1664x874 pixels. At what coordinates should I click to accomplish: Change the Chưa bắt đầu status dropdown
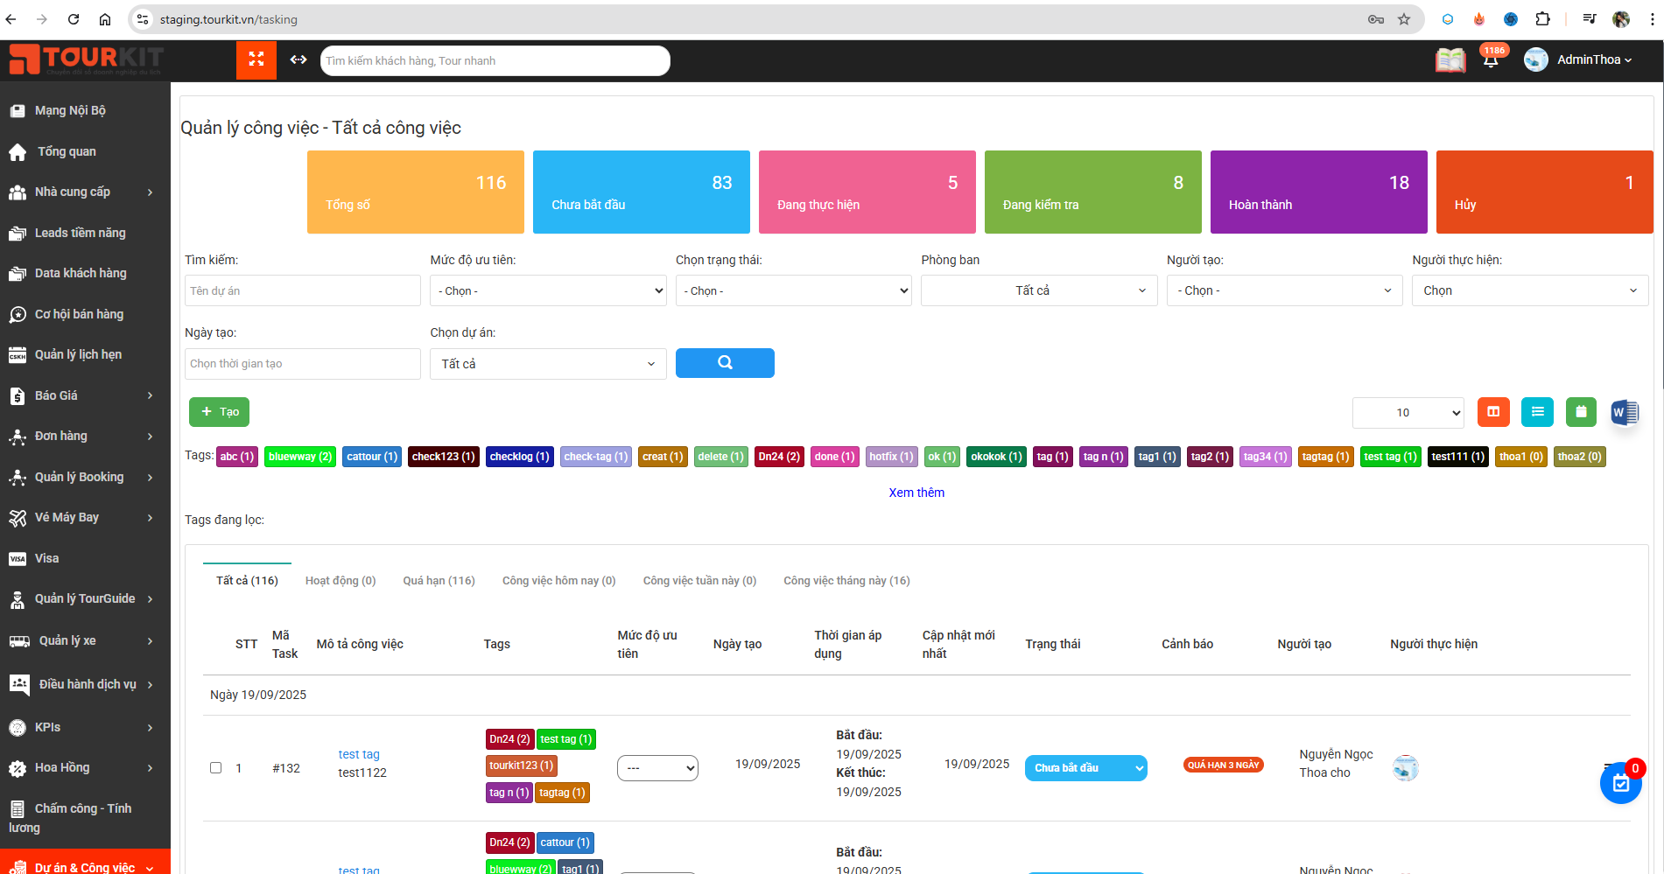coord(1085,768)
